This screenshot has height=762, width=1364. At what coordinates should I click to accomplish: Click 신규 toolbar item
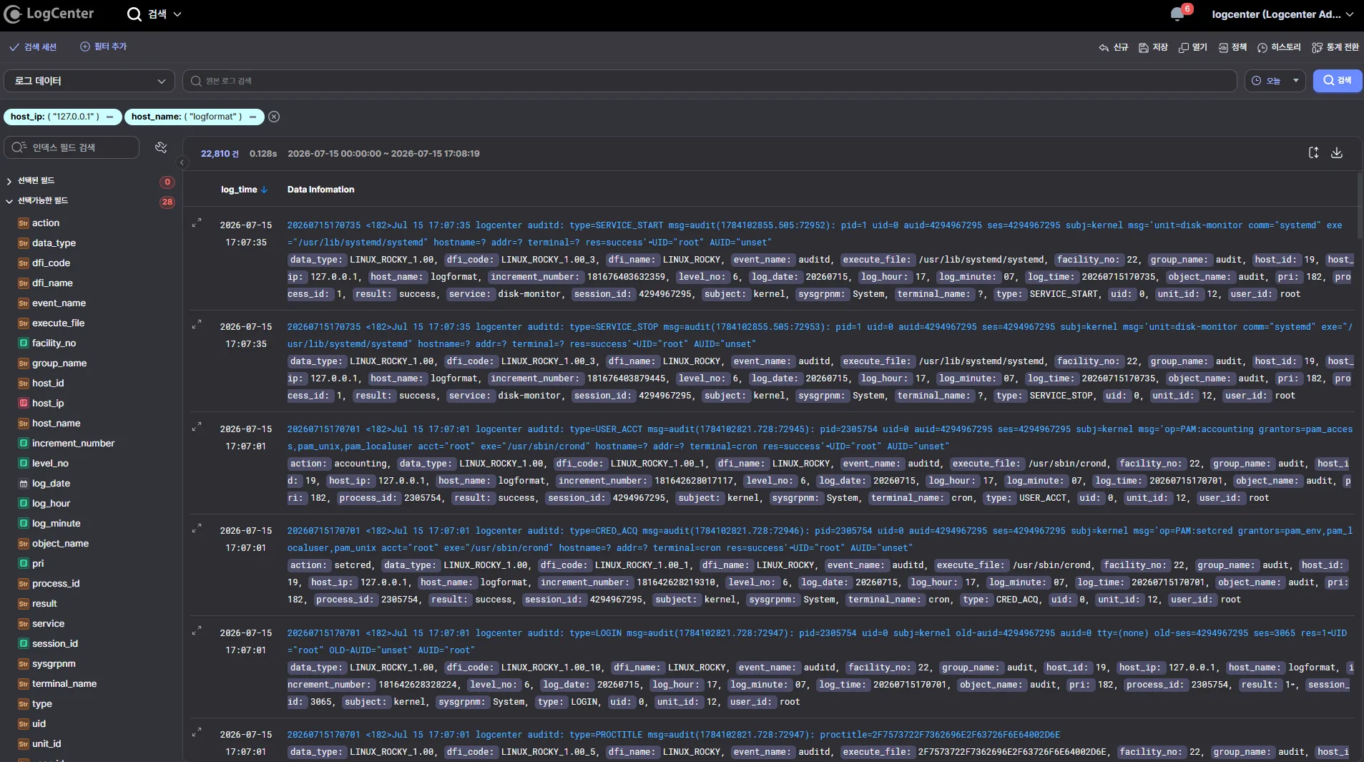coord(1114,47)
